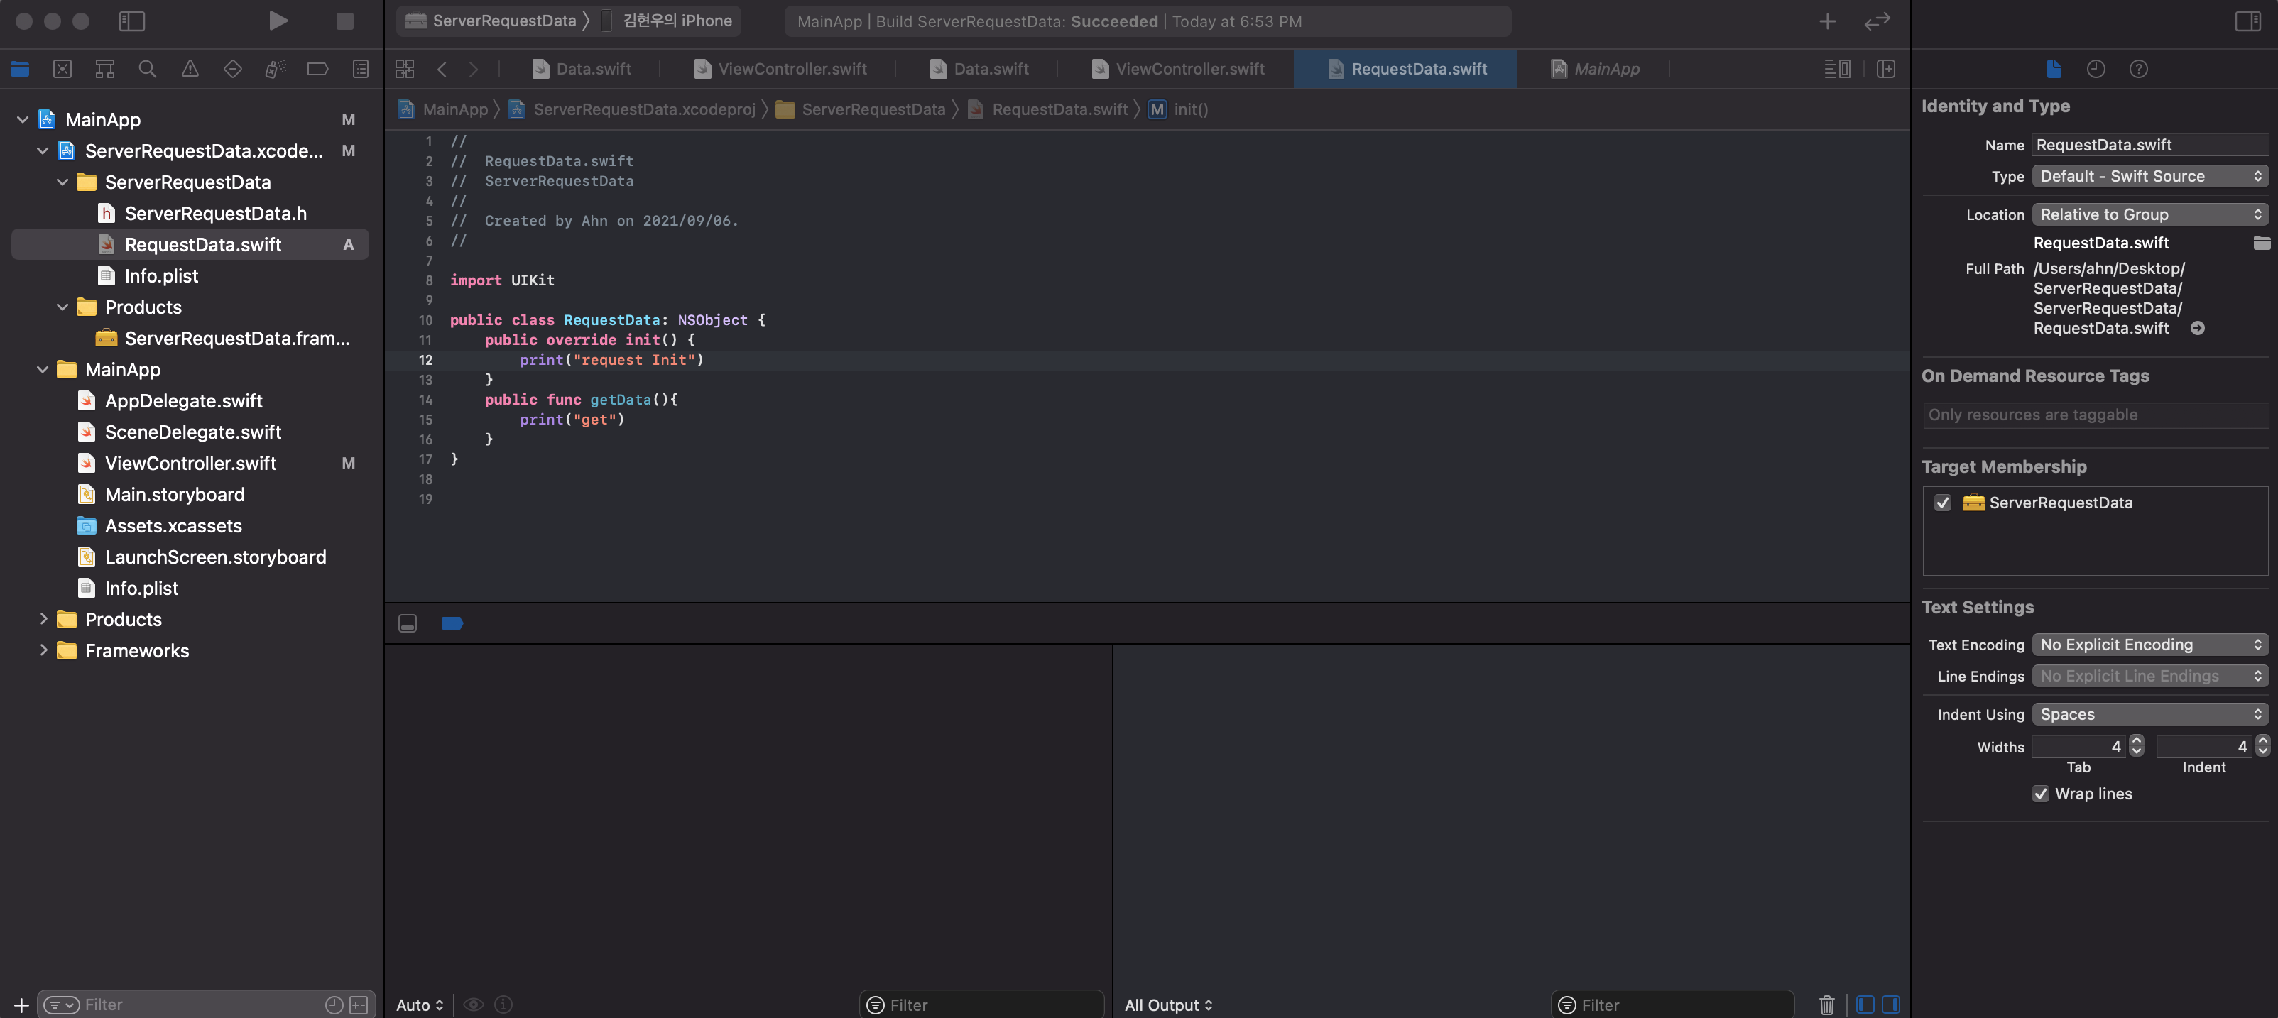
Task: Open the breakpoint navigator icon
Action: (317, 69)
